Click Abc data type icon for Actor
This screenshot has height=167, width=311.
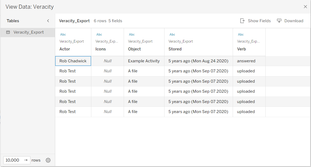point(63,34)
